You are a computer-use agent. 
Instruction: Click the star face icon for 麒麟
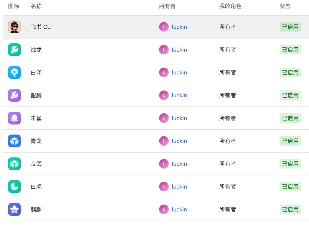14,210
